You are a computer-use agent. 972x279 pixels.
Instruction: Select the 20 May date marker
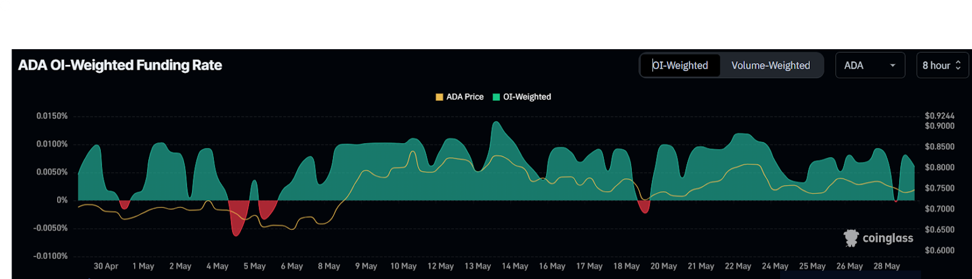(x=663, y=266)
